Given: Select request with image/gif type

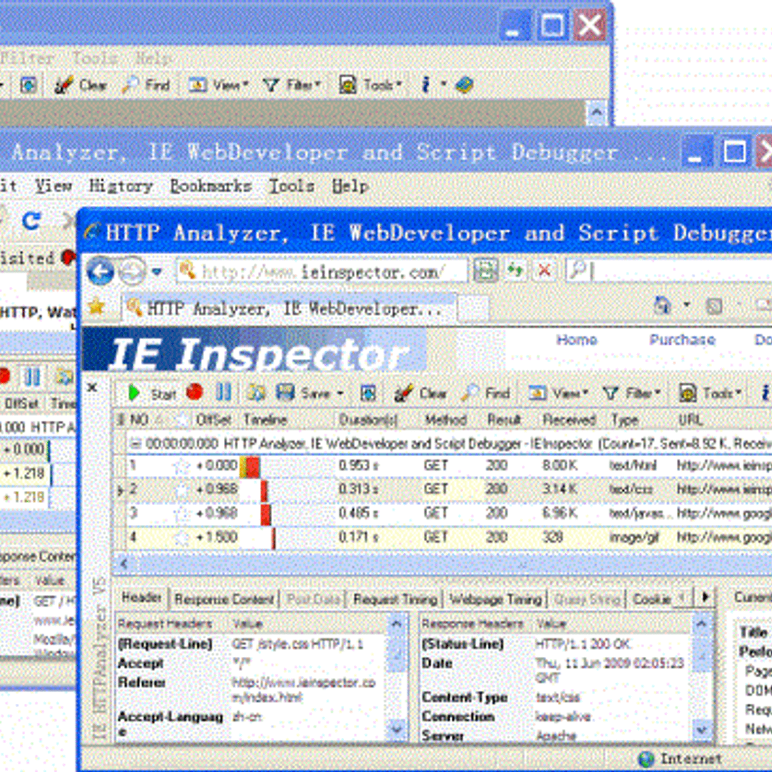Looking at the screenshot, I should tap(443, 537).
